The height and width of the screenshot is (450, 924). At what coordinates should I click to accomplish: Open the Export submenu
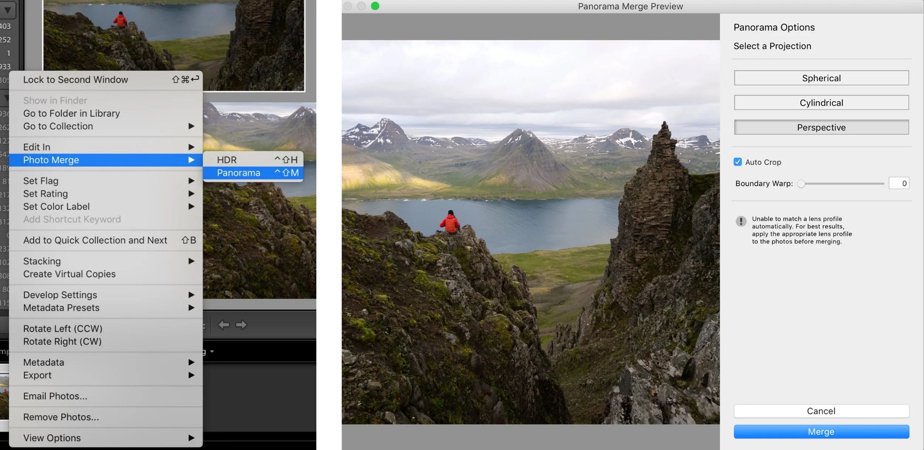(106, 375)
